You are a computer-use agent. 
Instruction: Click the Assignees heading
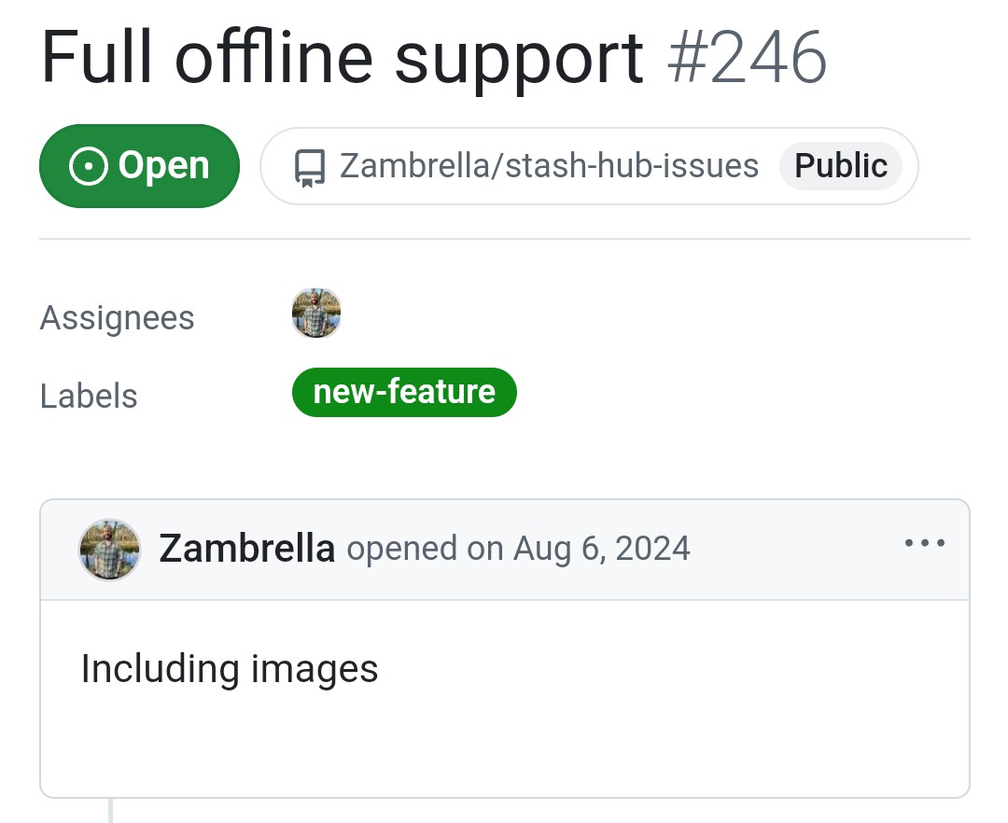click(x=117, y=318)
